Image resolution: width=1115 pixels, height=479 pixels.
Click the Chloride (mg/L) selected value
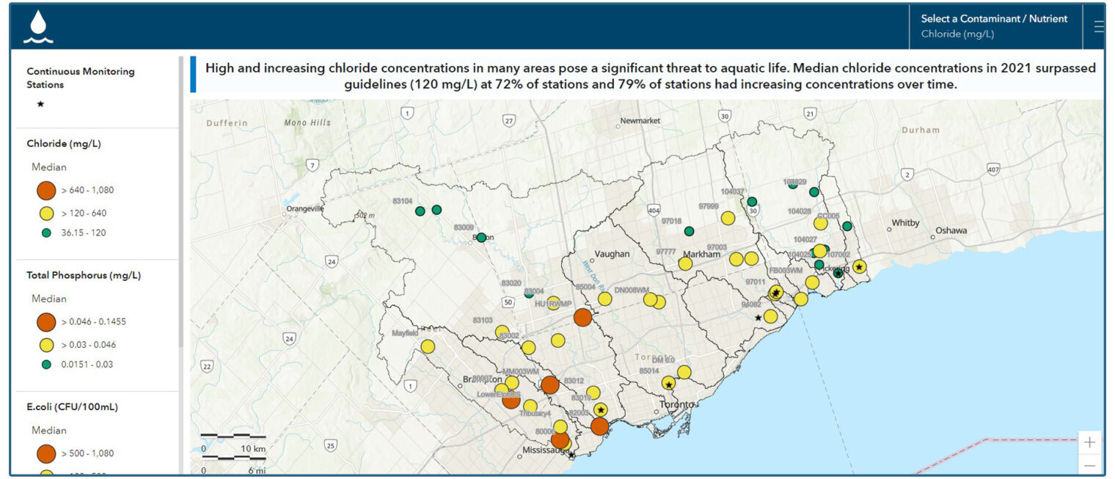click(957, 34)
